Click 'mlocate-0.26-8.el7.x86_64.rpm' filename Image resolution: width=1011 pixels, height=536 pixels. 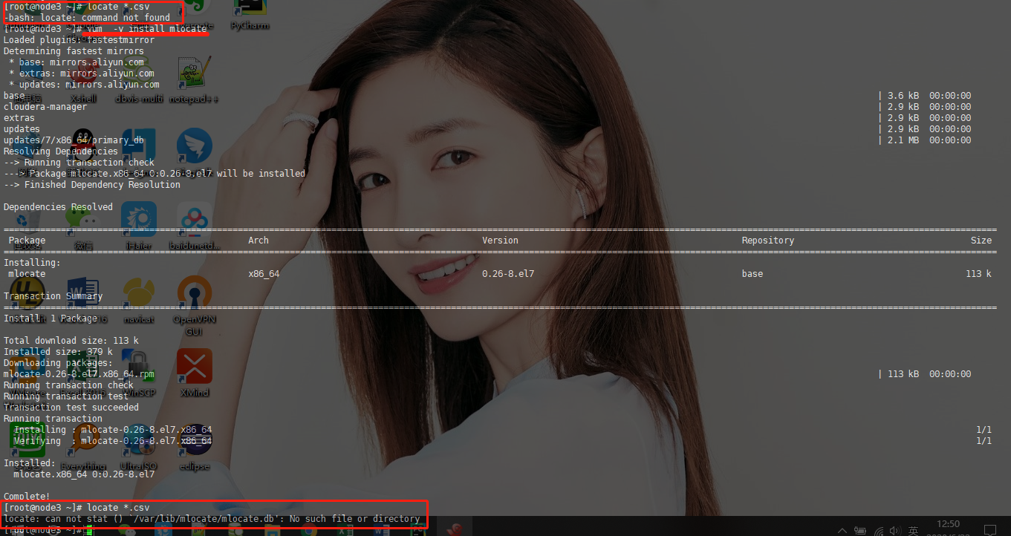point(79,374)
